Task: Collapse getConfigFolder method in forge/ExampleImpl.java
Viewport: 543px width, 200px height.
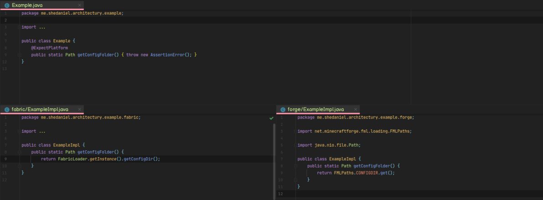Action: (x=295, y=166)
